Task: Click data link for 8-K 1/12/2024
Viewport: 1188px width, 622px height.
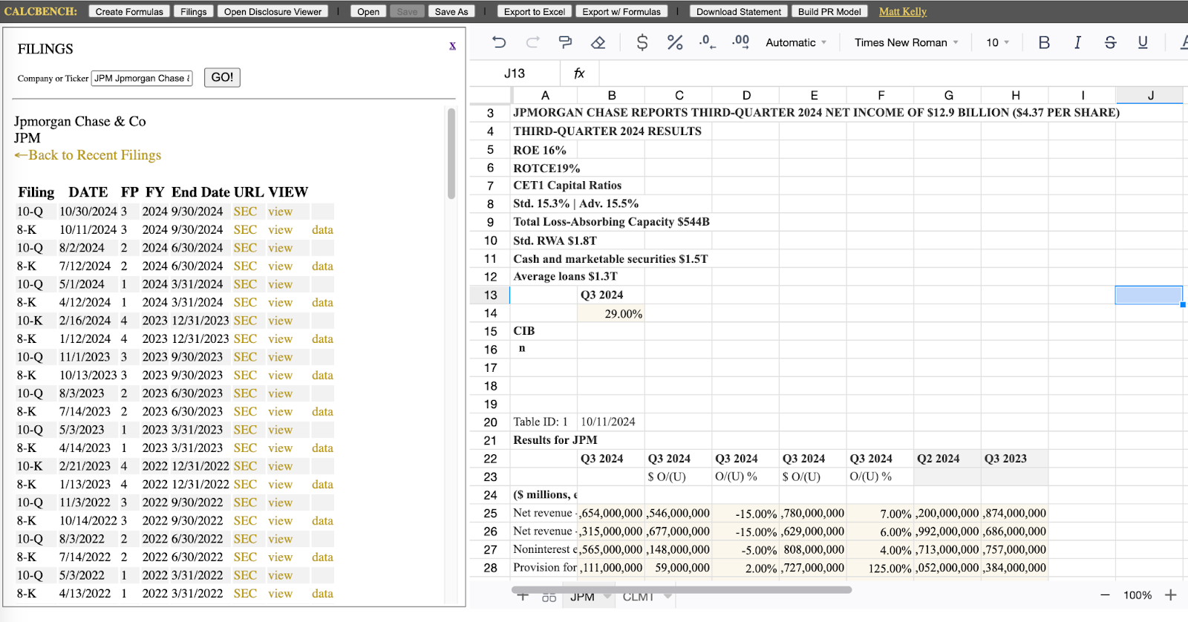Action: (x=322, y=339)
